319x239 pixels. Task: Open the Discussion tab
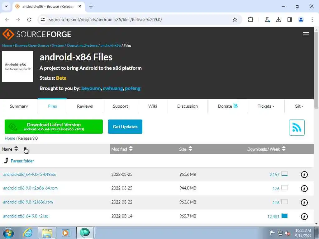coord(187,106)
